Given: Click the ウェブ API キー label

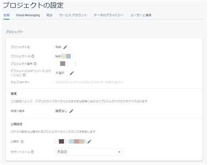Looking at the screenshot, I should tap(20, 82).
